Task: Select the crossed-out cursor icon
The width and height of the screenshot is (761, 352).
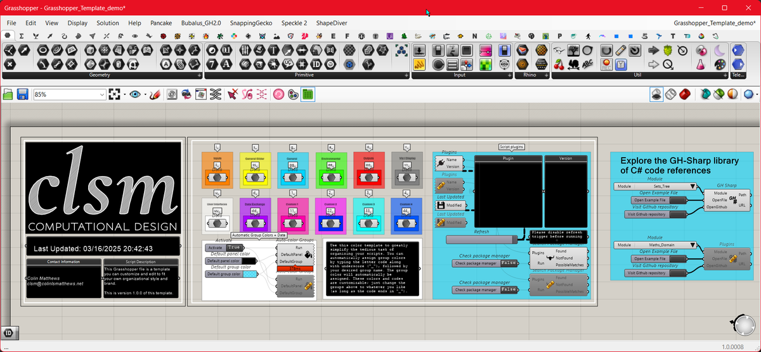Action: (233, 94)
